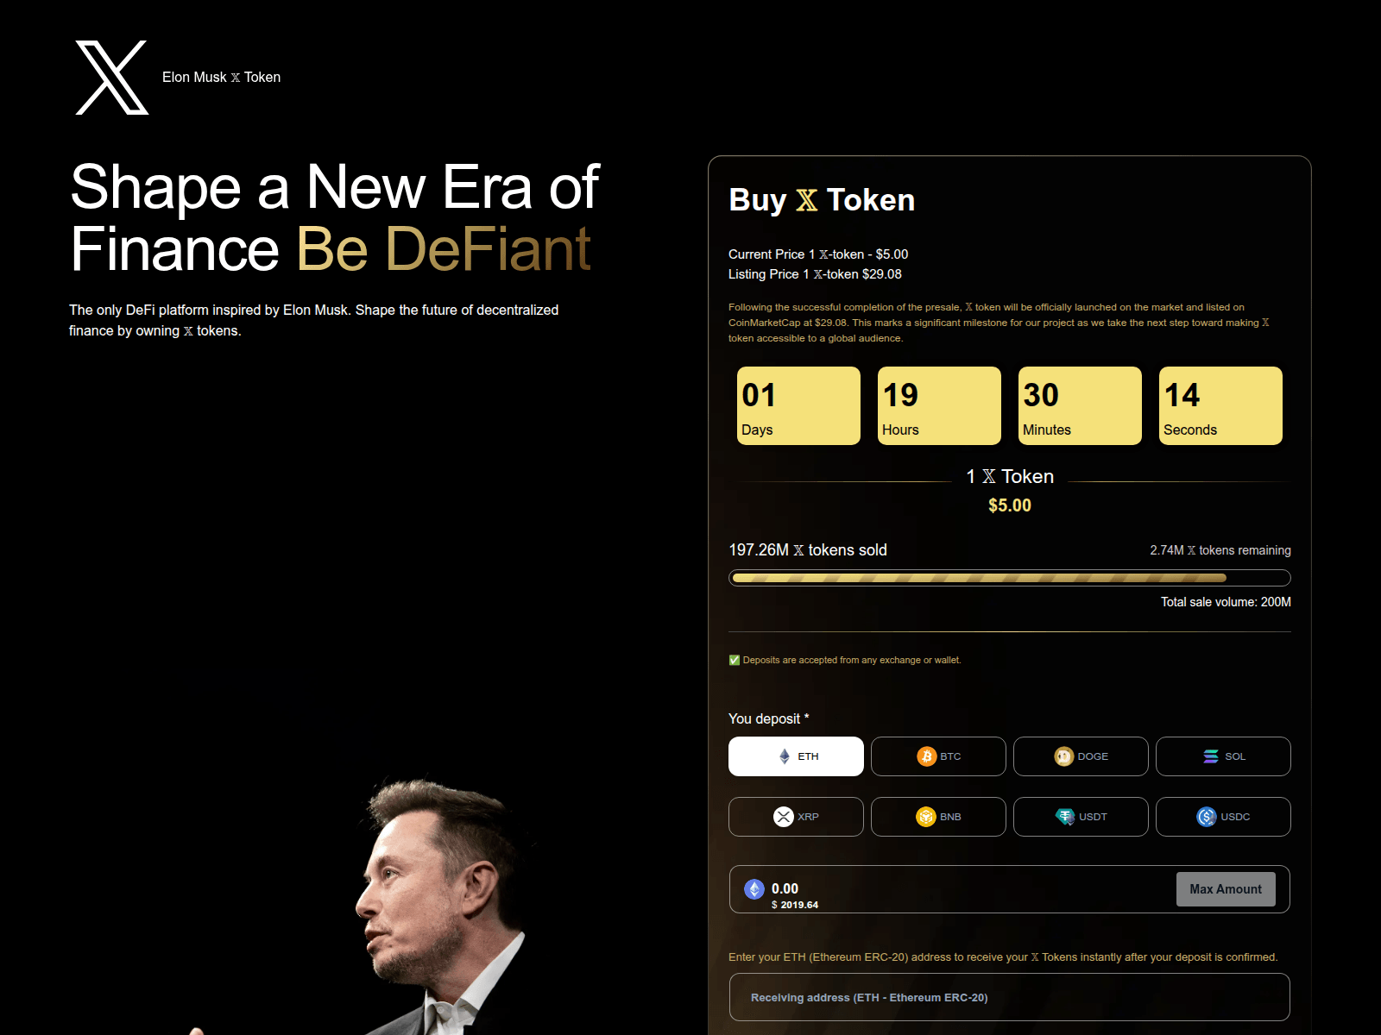The height and width of the screenshot is (1035, 1381).
Task: Select USDC deposit option
Action: coord(1223,817)
